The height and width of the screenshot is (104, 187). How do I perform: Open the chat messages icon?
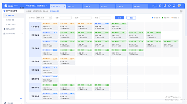[160, 6]
